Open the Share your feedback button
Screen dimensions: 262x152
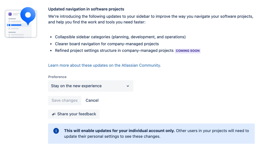74,114
